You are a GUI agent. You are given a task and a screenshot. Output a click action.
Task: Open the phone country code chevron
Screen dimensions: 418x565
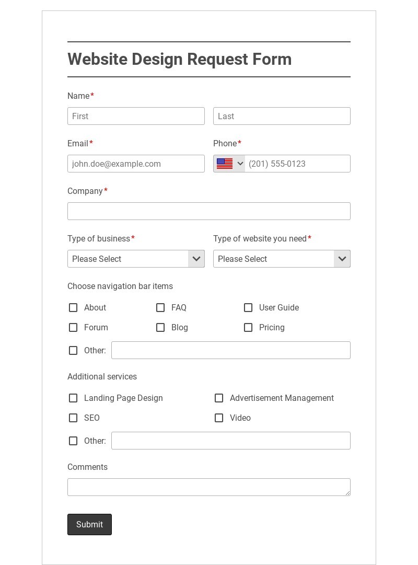pyautogui.click(x=240, y=164)
